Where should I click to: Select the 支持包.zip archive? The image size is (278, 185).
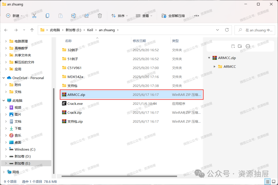click(132, 122)
